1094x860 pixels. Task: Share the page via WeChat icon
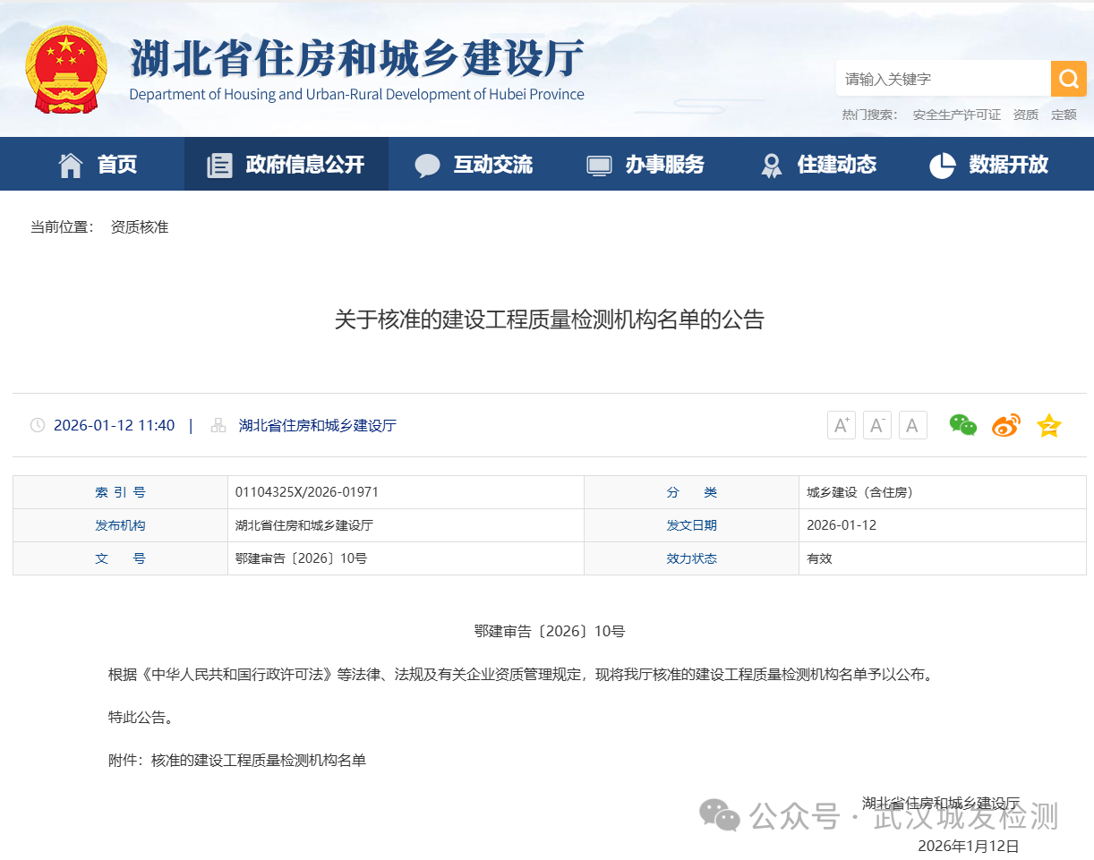point(963,425)
